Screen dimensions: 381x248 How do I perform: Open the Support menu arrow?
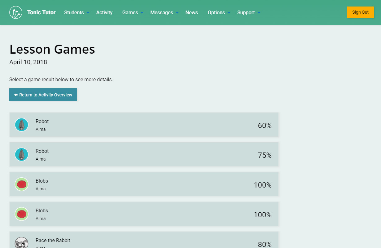[x=259, y=13]
